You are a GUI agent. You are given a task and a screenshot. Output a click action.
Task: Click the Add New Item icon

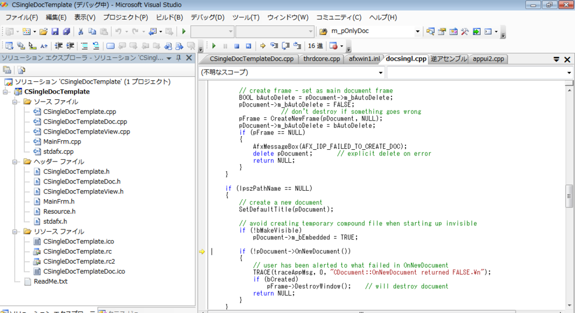click(x=26, y=31)
